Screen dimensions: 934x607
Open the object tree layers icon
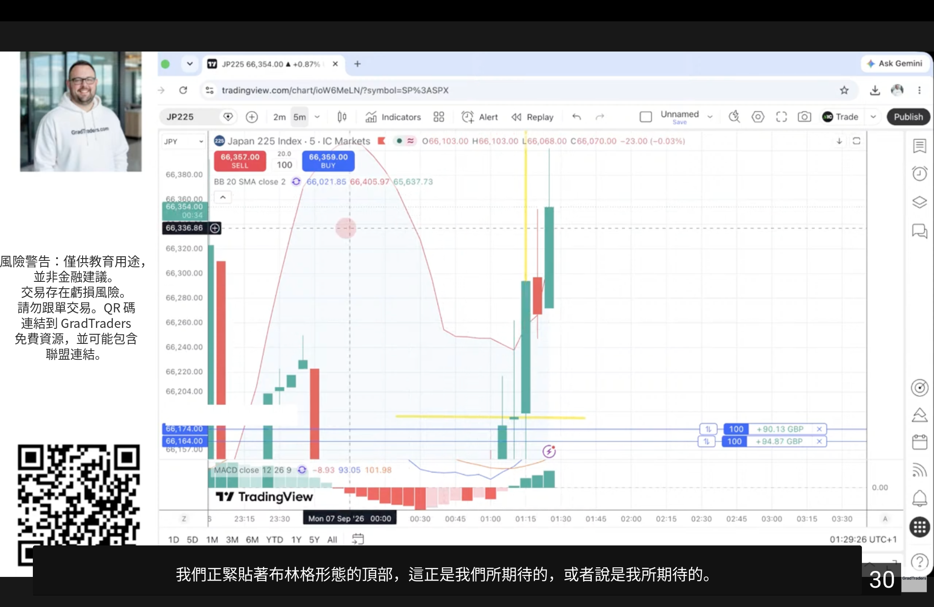919,202
